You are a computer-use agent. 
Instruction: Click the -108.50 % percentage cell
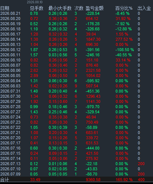(x=125, y=50)
